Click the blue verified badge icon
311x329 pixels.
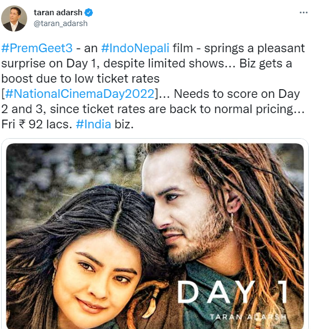pyautogui.click(x=89, y=13)
